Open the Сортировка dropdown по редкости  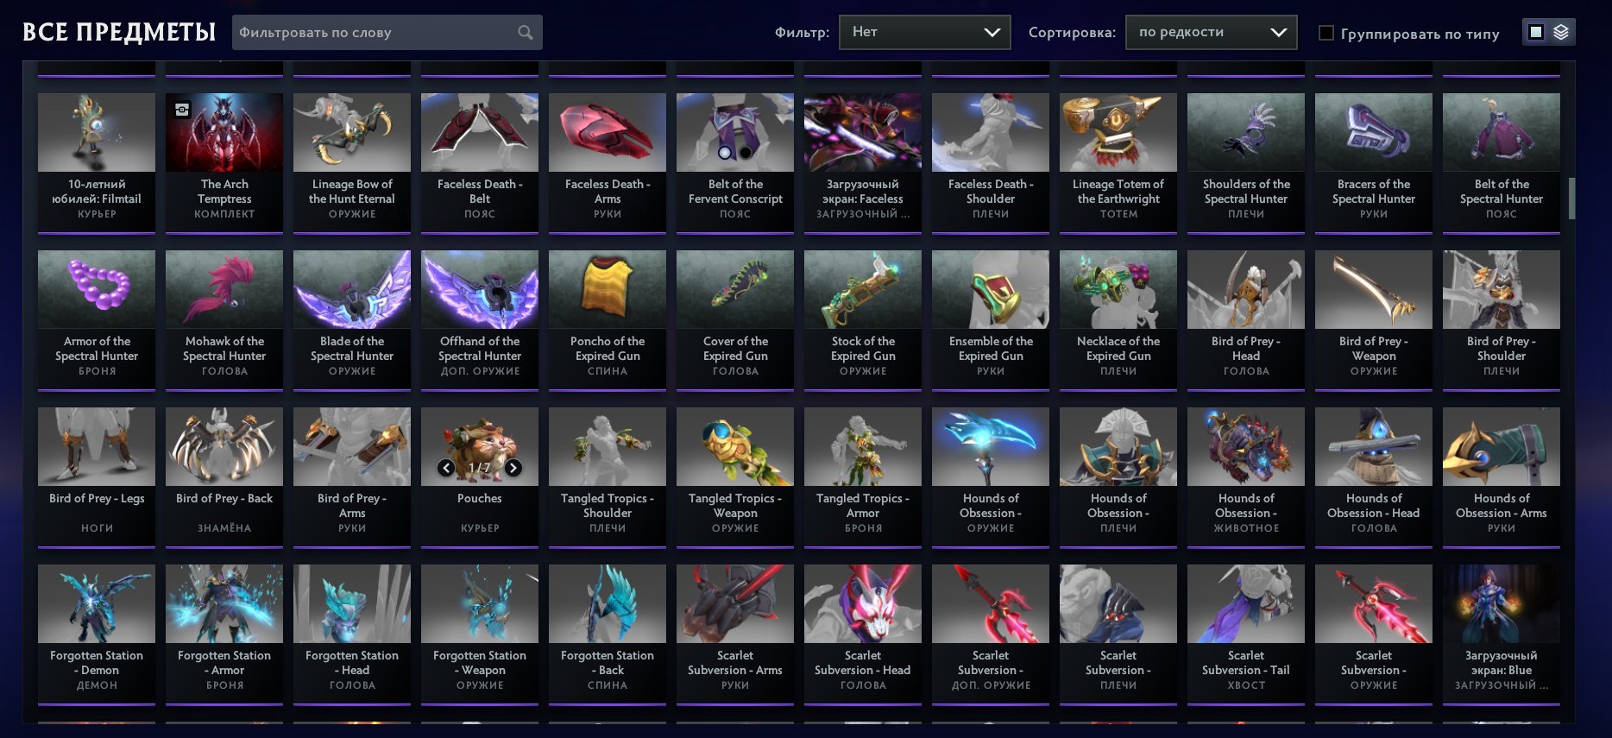click(x=1211, y=32)
